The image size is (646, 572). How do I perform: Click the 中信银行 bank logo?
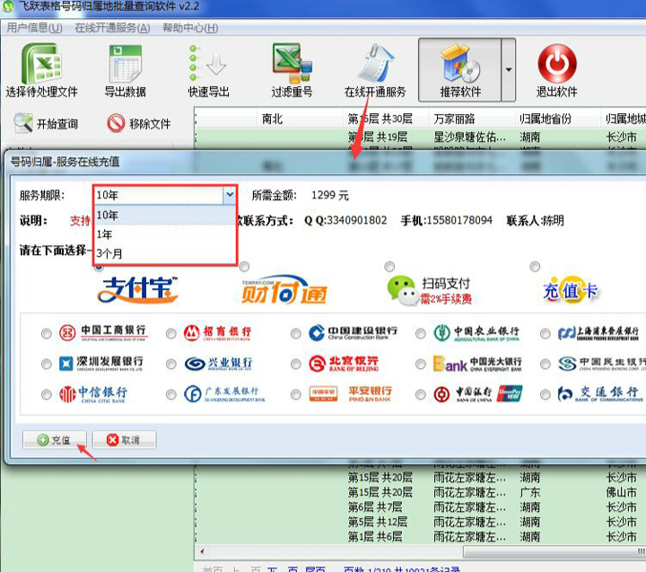pyautogui.click(x=93, y=394)
